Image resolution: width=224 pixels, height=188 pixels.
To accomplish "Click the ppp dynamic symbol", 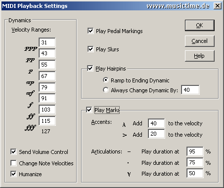I will 31,49.
